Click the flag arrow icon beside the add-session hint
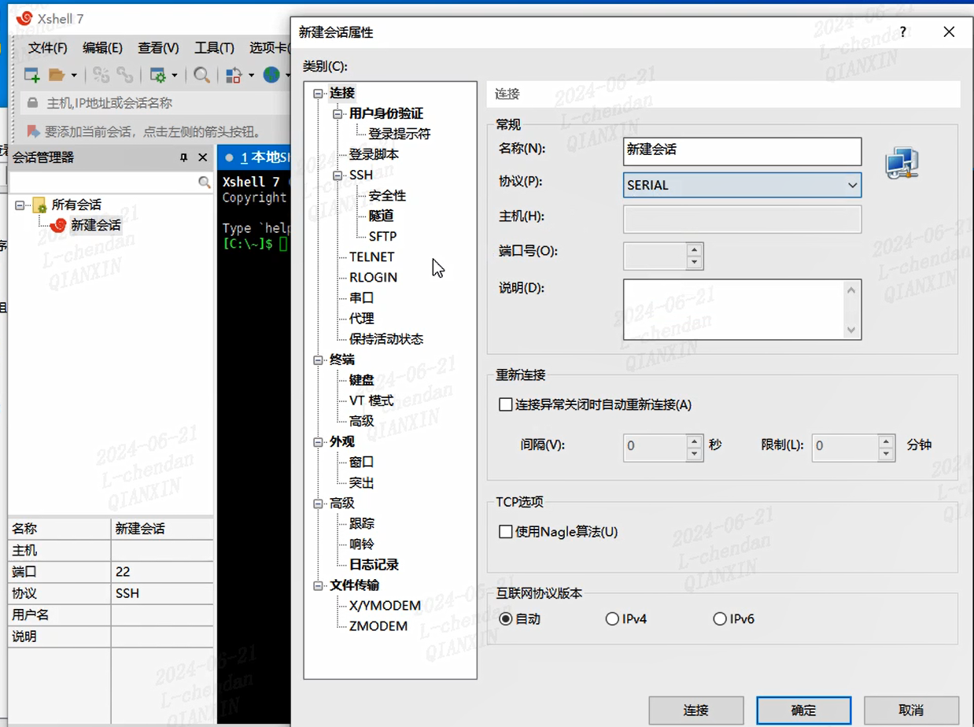Image resolution: width=974 pixels, height=727 pixels. 34,131
